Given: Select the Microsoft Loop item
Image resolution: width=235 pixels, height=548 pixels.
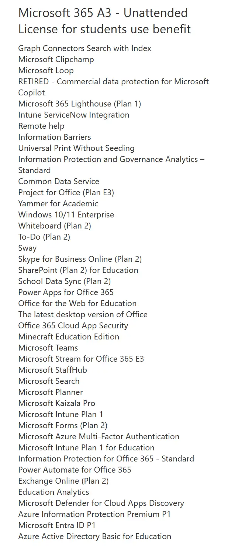Looking at the screenshot, I should (x=46, y=71).
